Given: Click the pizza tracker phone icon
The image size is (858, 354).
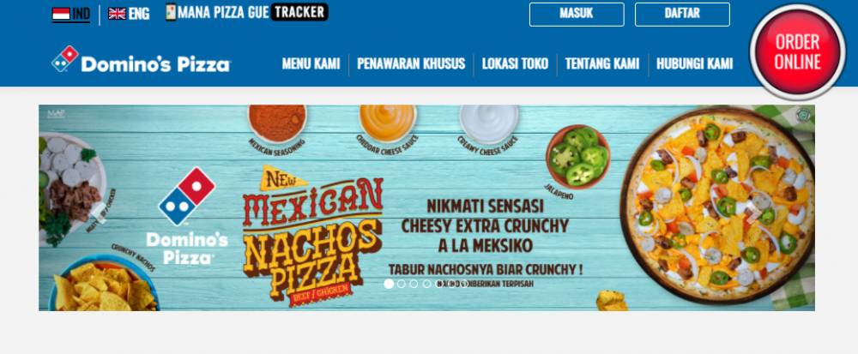Looking at the screenshot, I should 171,12.
